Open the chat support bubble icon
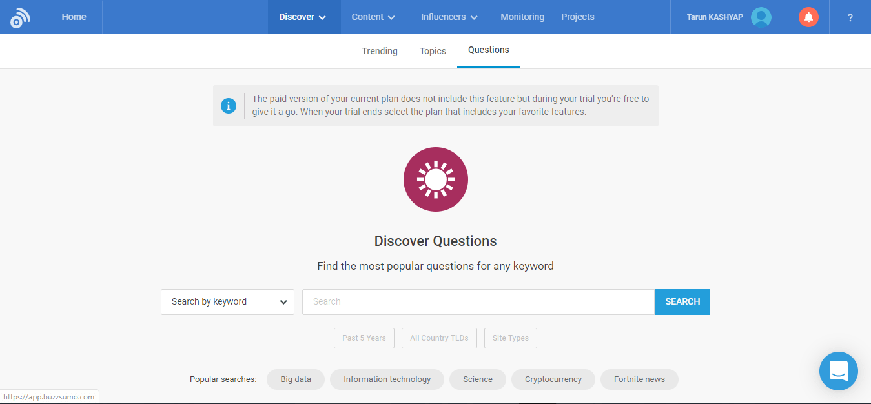This screenshot has width=871, height=404. 838,371
